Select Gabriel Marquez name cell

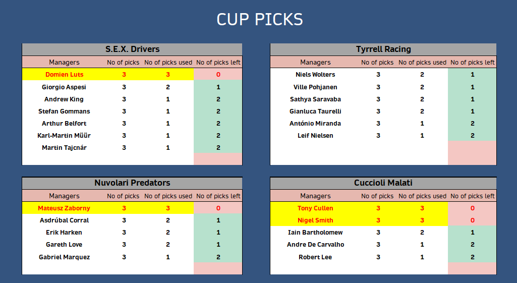(64, 257)
